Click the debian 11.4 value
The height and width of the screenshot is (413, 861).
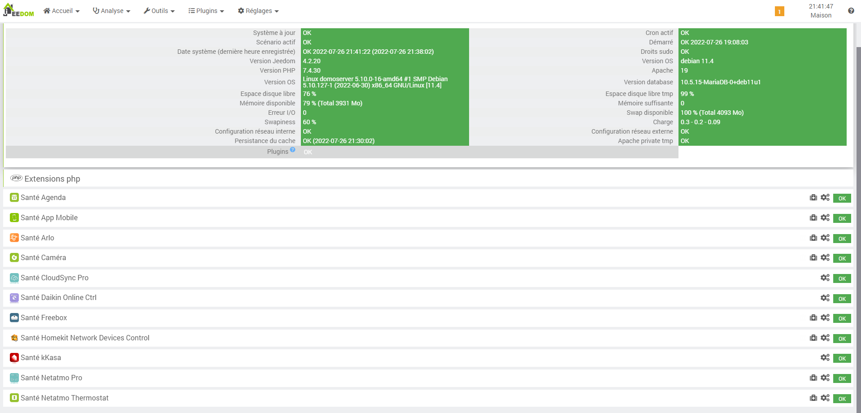(x=697, y=61)
